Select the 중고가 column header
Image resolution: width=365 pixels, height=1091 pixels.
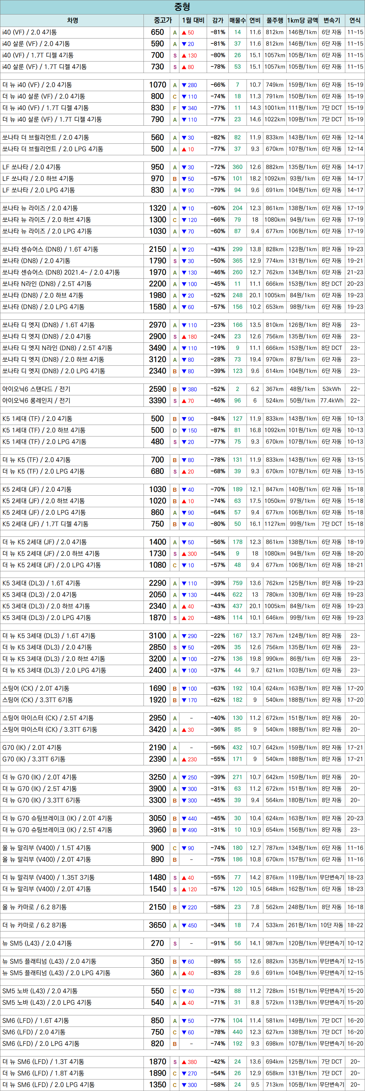tap(162, 20)
